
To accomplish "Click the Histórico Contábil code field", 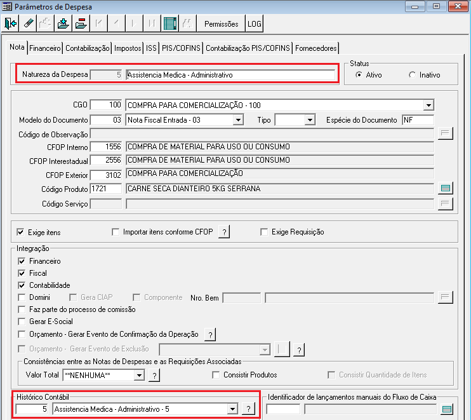I will [32, 409].
